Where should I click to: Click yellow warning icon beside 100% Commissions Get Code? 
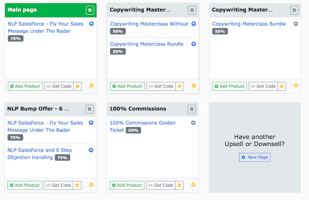click(x=180, y=185)
